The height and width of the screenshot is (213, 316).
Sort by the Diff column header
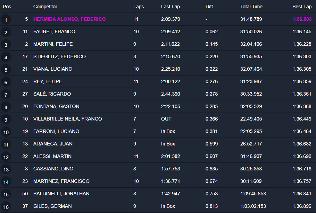click(209, 7)
